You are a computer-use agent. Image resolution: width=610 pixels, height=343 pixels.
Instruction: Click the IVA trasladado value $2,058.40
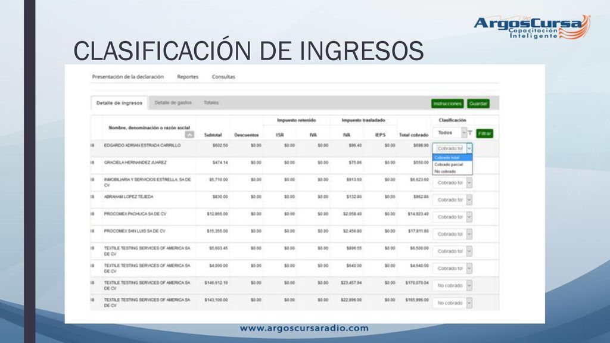353,214
